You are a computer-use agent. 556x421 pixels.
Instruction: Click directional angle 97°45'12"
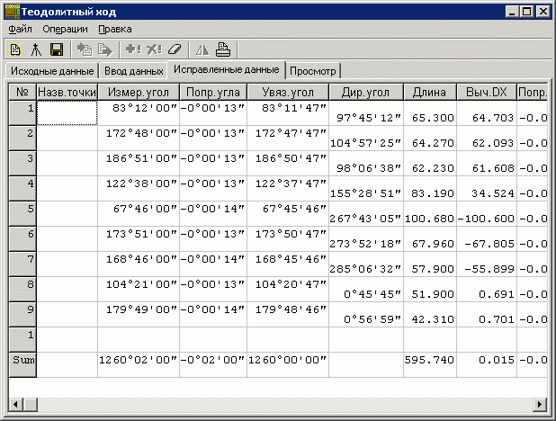pos(369,118)
